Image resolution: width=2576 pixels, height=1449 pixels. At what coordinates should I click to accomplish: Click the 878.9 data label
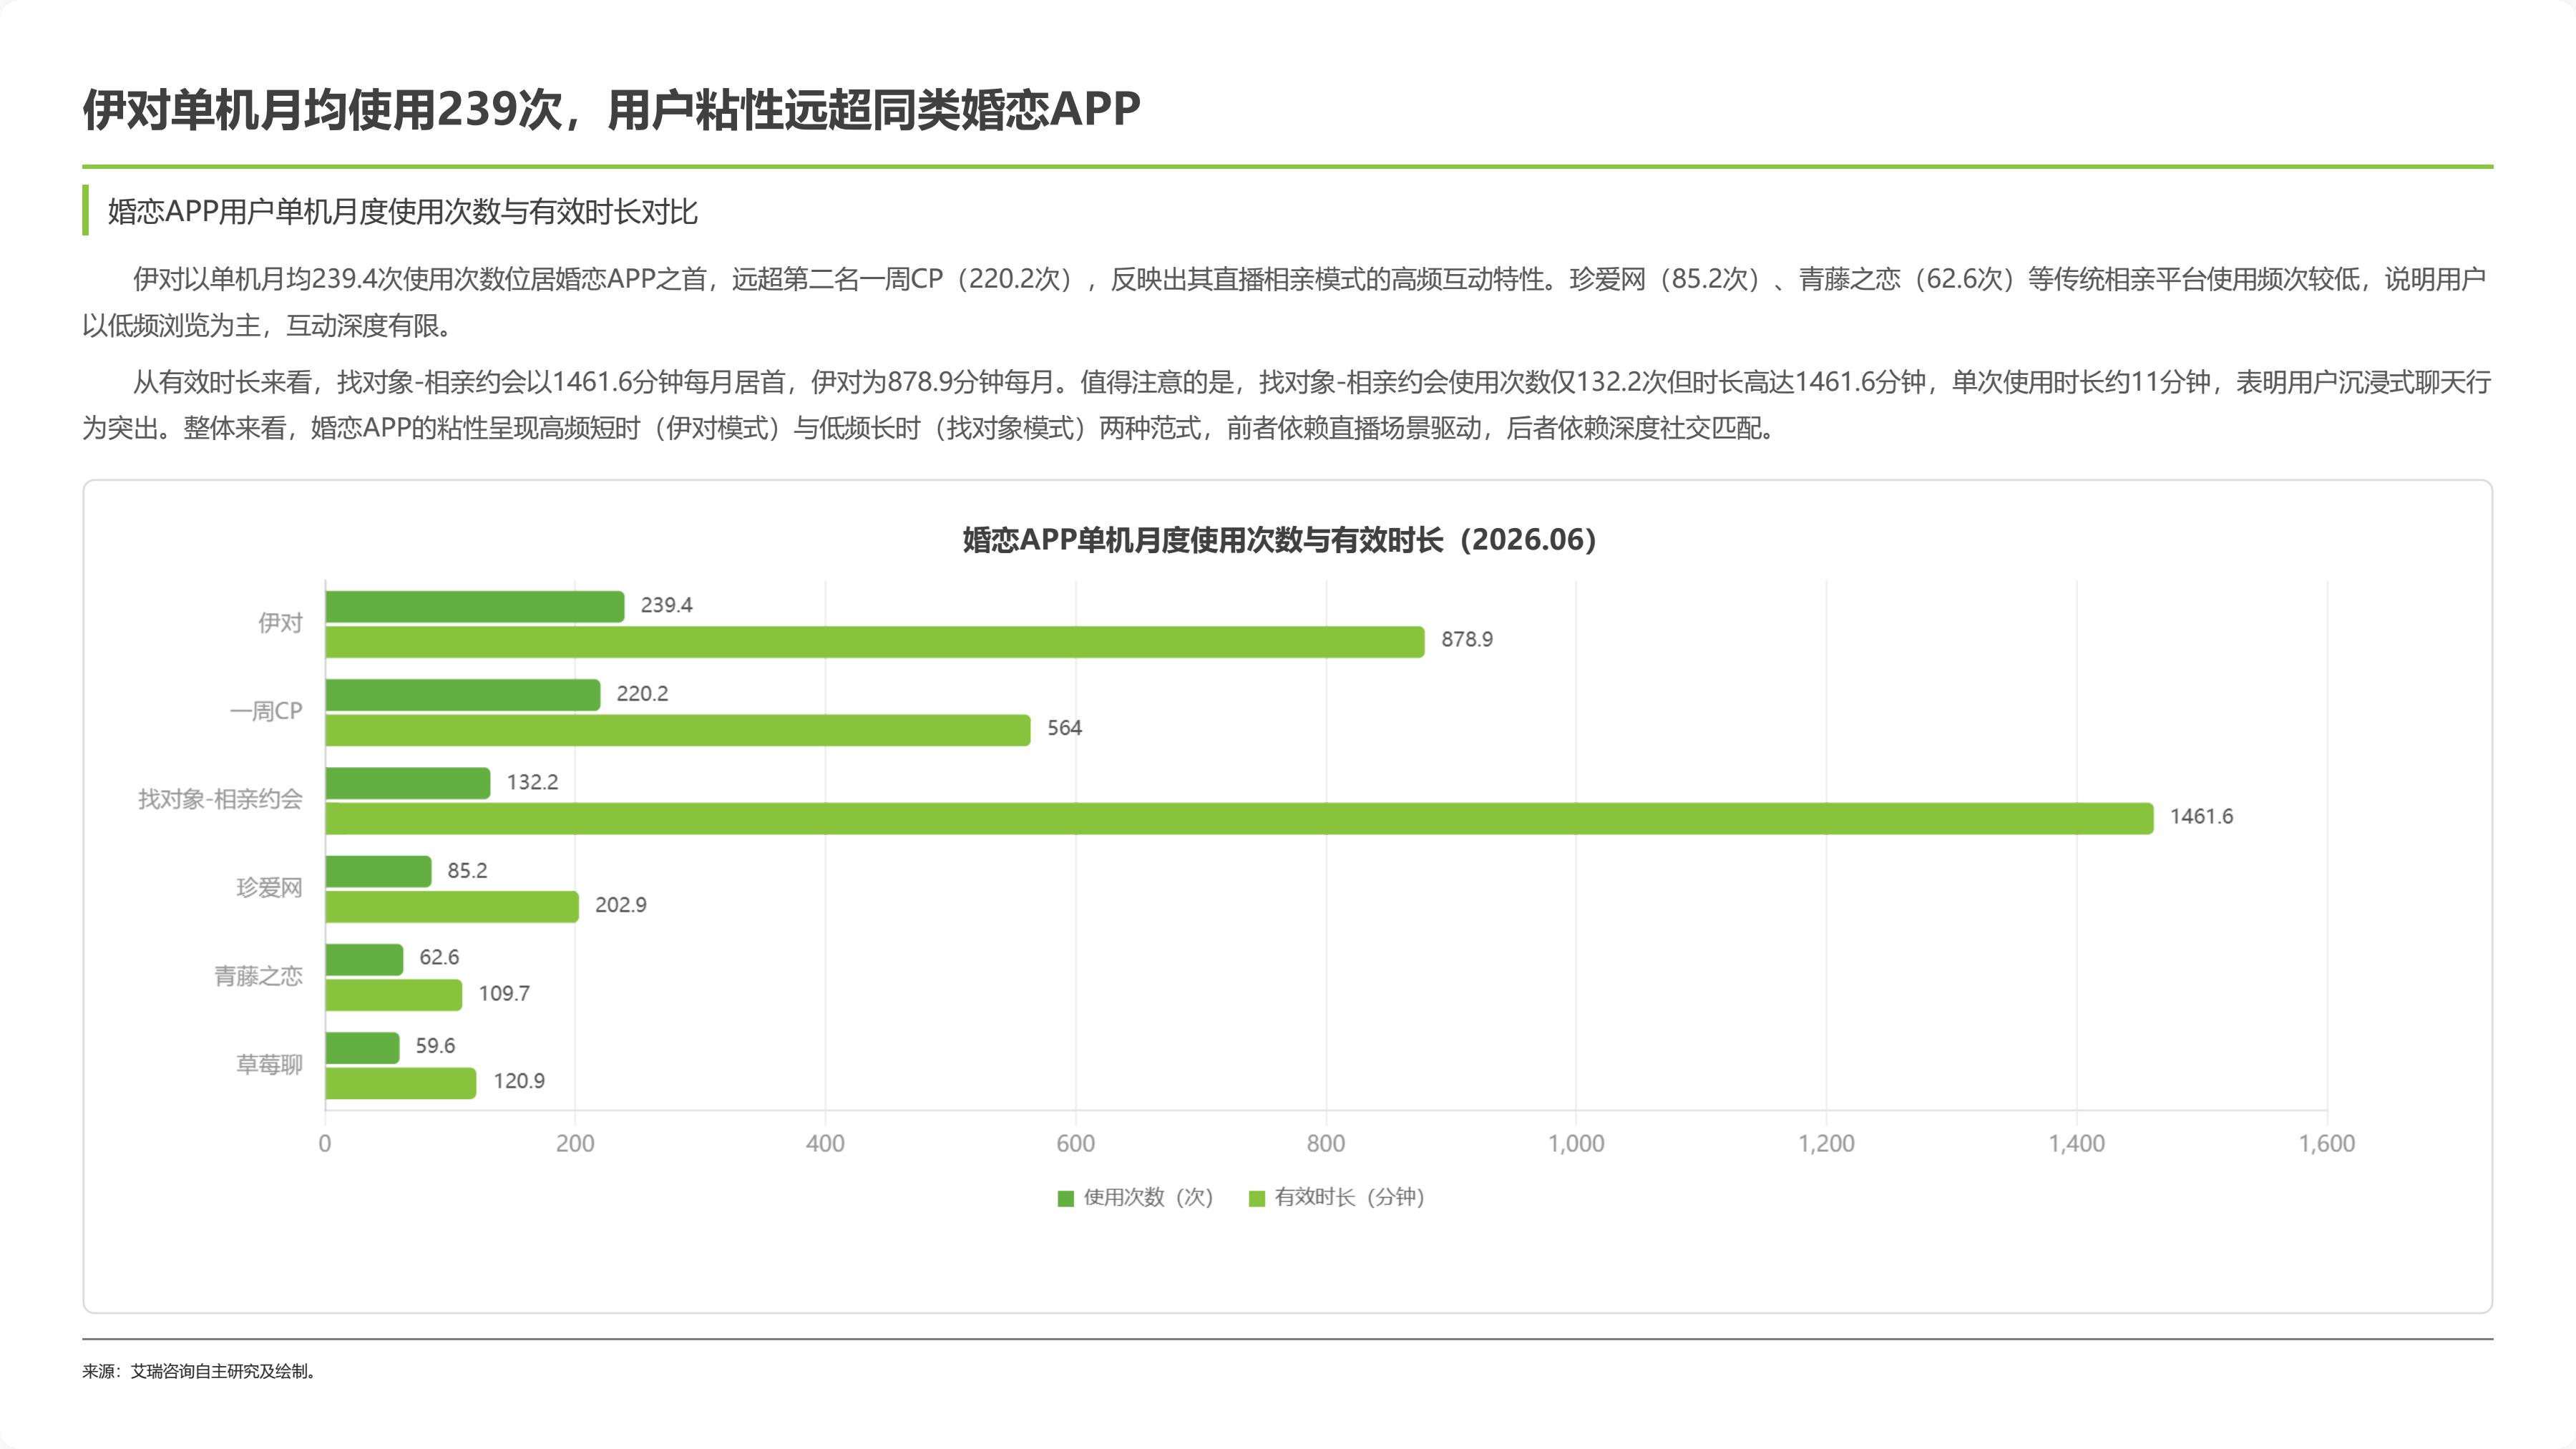point(1467,640)
